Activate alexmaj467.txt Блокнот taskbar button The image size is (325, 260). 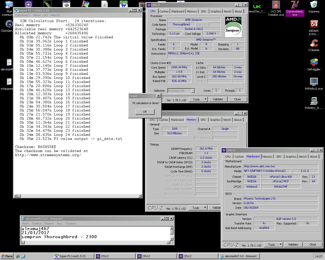point(239,256)
